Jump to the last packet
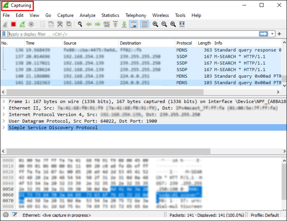287x221 pixels. (x=124, y=25)
